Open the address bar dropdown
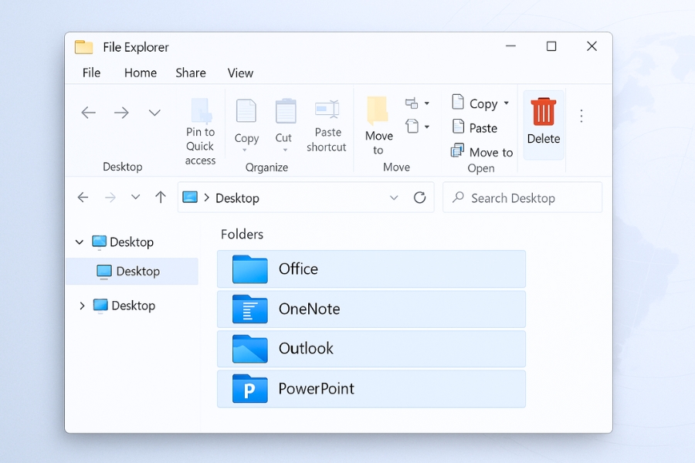The image size is (695, 463). [394, 198]
